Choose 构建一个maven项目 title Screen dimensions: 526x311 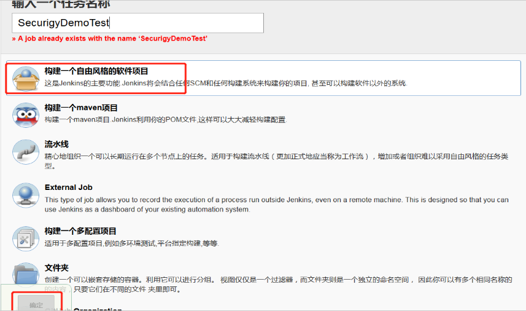81,108
